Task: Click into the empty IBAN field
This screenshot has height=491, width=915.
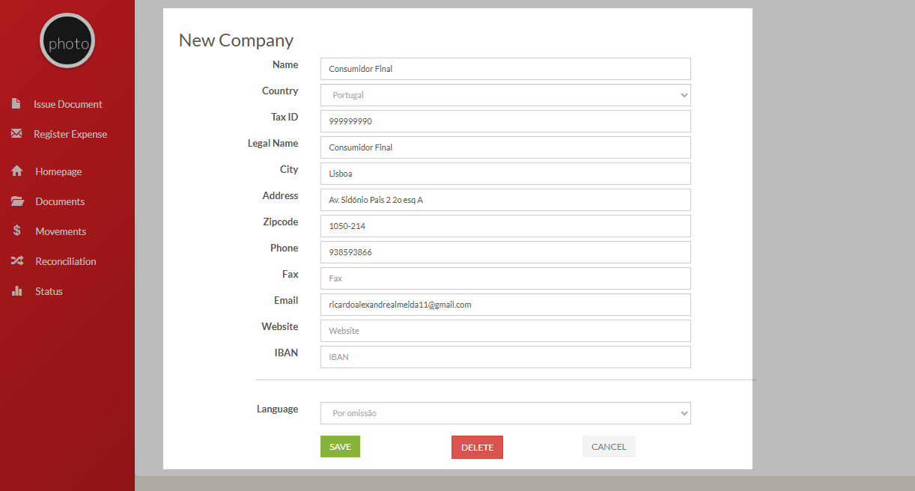Action: [x=505, y=357]
